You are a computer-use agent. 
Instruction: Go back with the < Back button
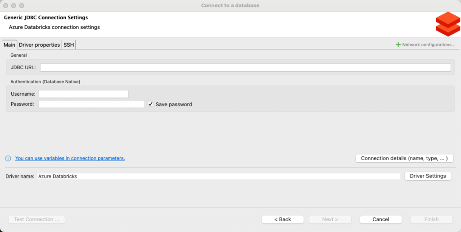pyautogui.click(x=283, y=219)
